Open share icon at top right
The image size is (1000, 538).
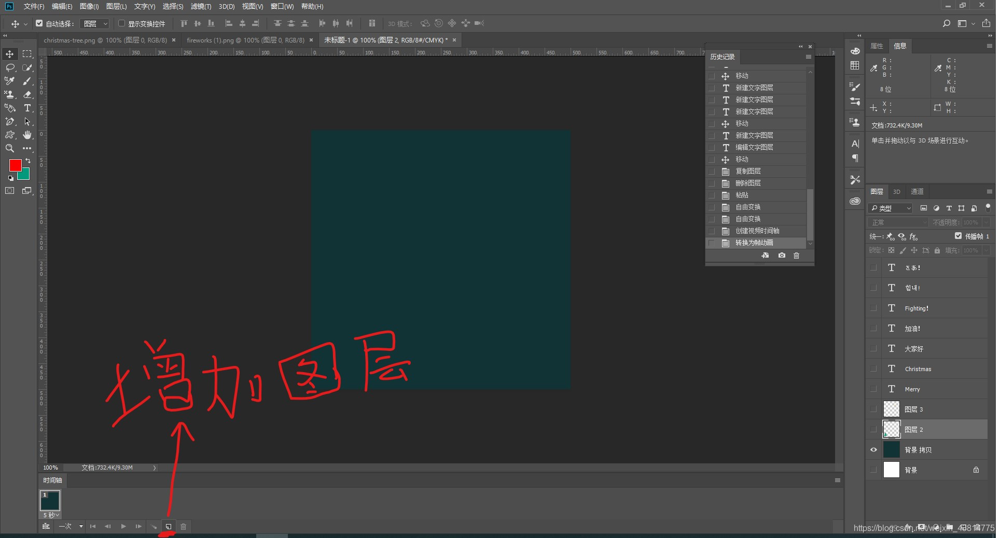click(986, 23)
